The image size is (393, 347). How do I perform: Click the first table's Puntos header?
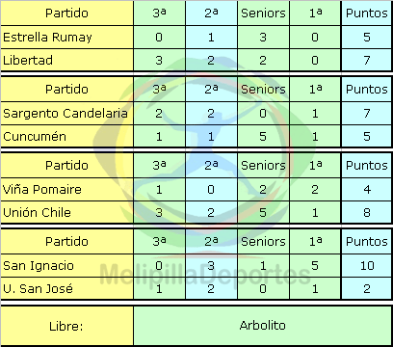point(367,13)
